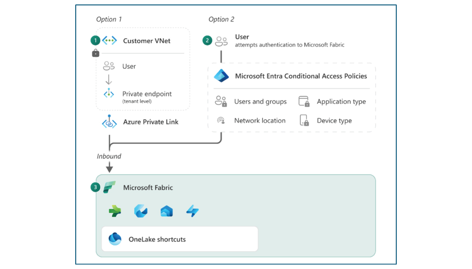Click the green step 1 badge
Image resolution: width=472 pixels, height=269 pixels.
96,40
